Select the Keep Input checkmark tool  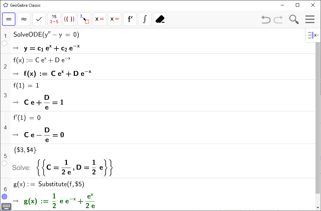tap(39, 19)
